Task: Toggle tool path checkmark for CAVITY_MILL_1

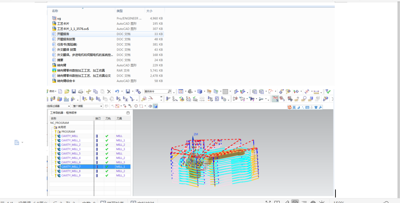Action: 107,141
